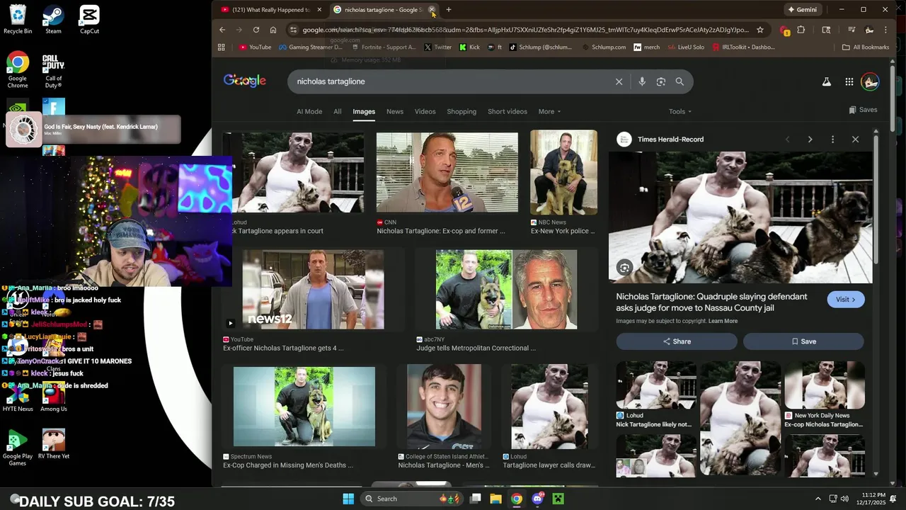Screen dimensions: 906x510
Task: Open the Chrome apps grid in bookmarks bar
Action: click(x=222, y=47)
